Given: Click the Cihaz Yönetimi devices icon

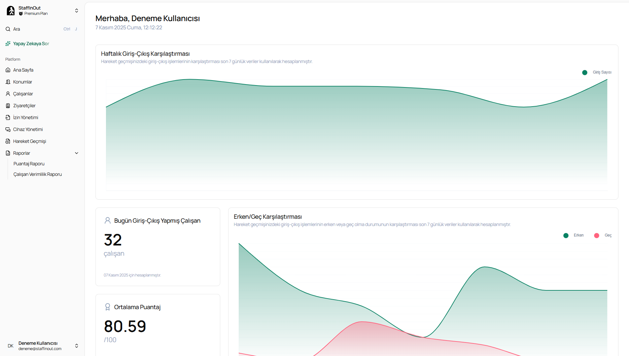Looking at the screenshot, I should (x=8, y=129).
